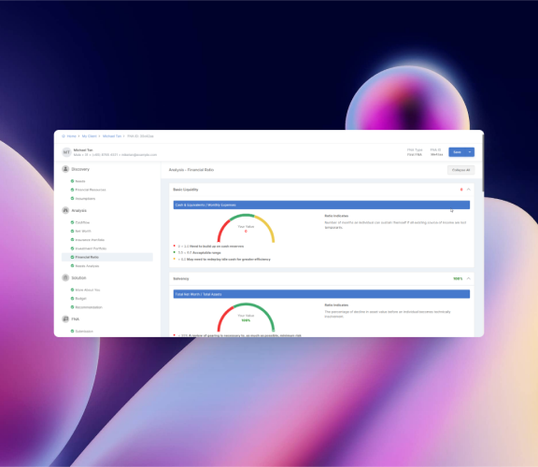538x467 pixels.
Task: Click the Acceptable range legend entry
Action: click(x=199, y=252)
